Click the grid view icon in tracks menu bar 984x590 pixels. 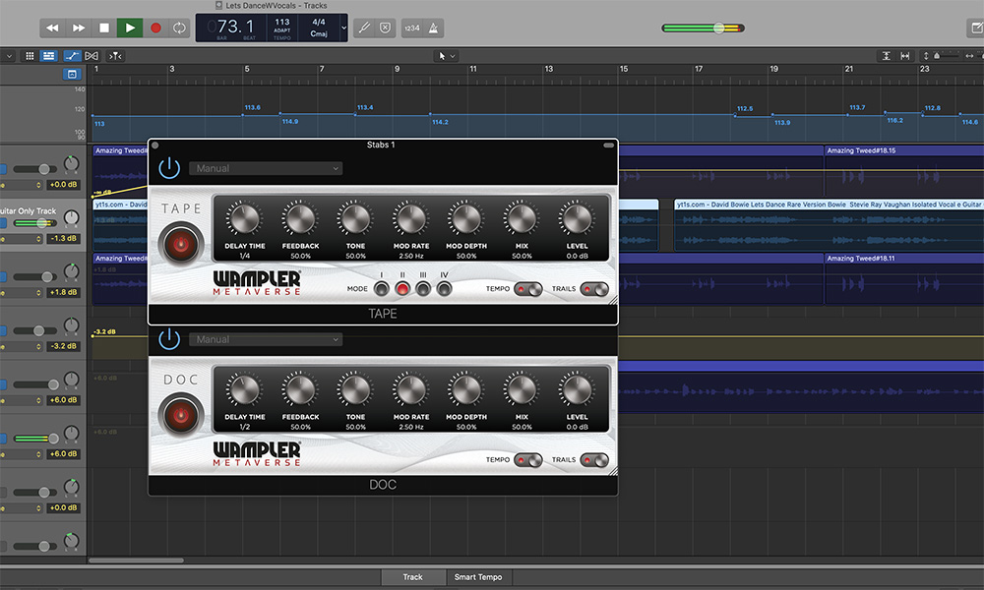click(30, 56)
